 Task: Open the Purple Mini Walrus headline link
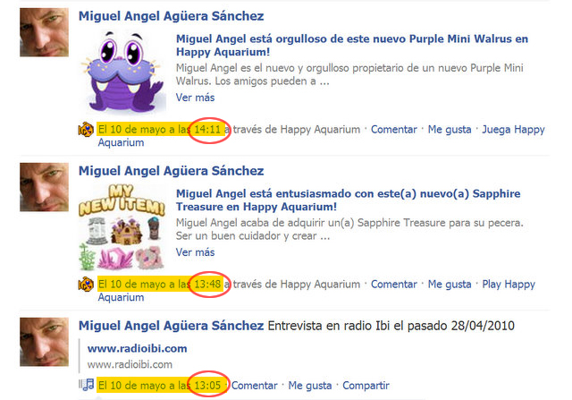pos(352,46)
